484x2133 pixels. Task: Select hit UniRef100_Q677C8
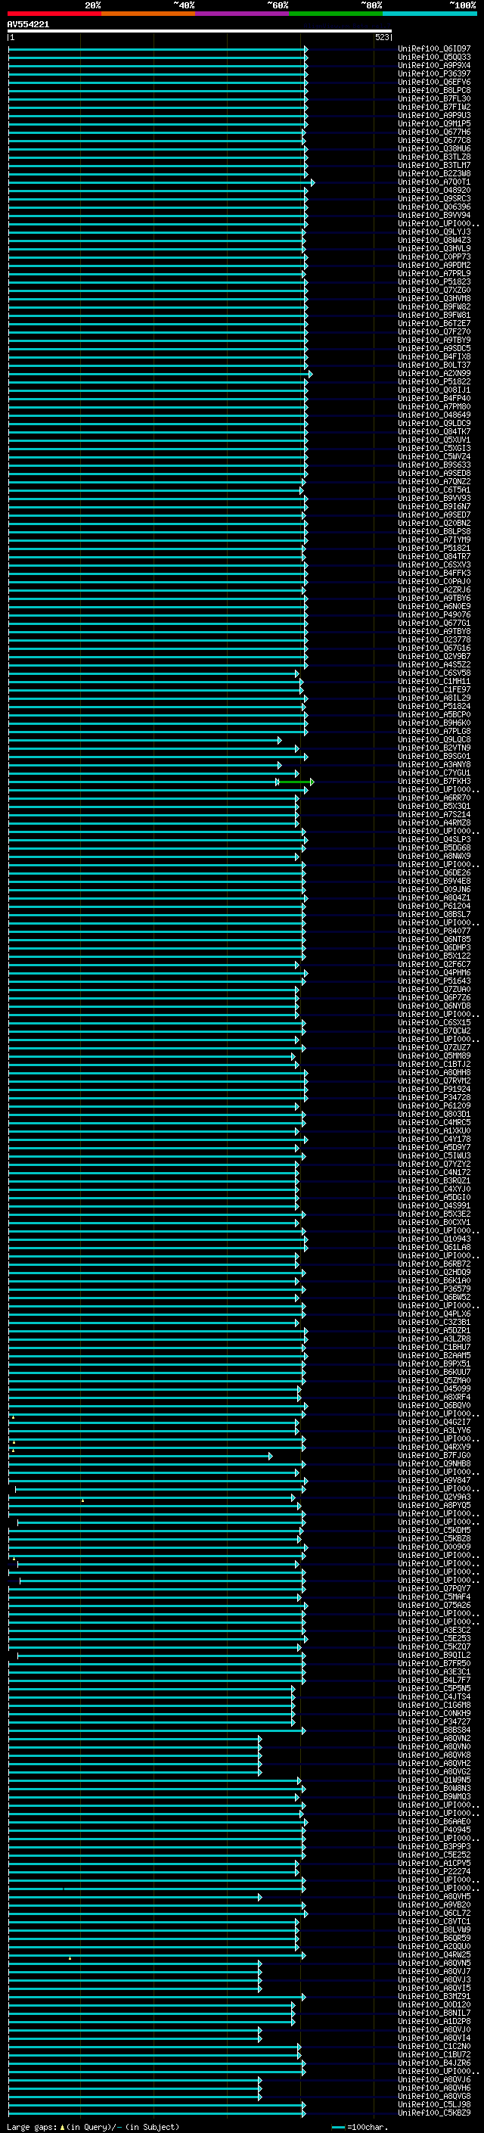[434, 140]
